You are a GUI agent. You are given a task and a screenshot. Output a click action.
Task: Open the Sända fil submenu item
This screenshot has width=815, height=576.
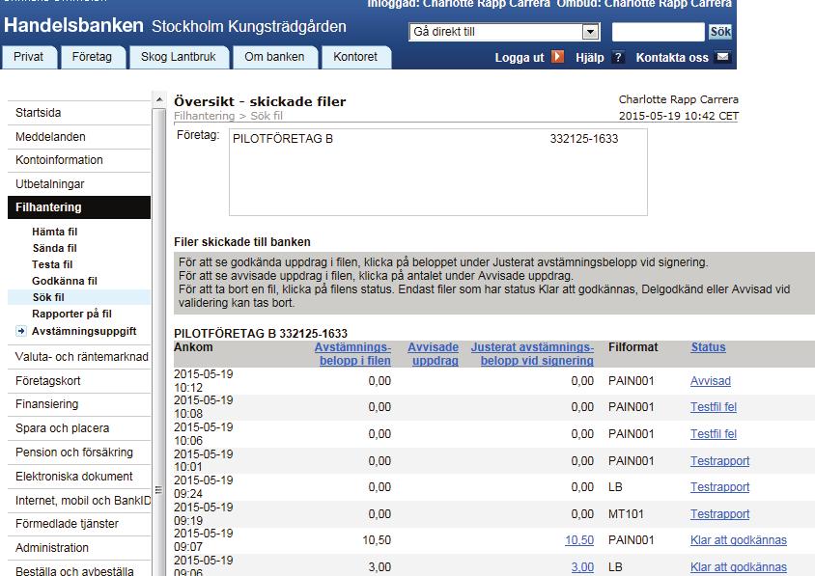click(55, 248)
